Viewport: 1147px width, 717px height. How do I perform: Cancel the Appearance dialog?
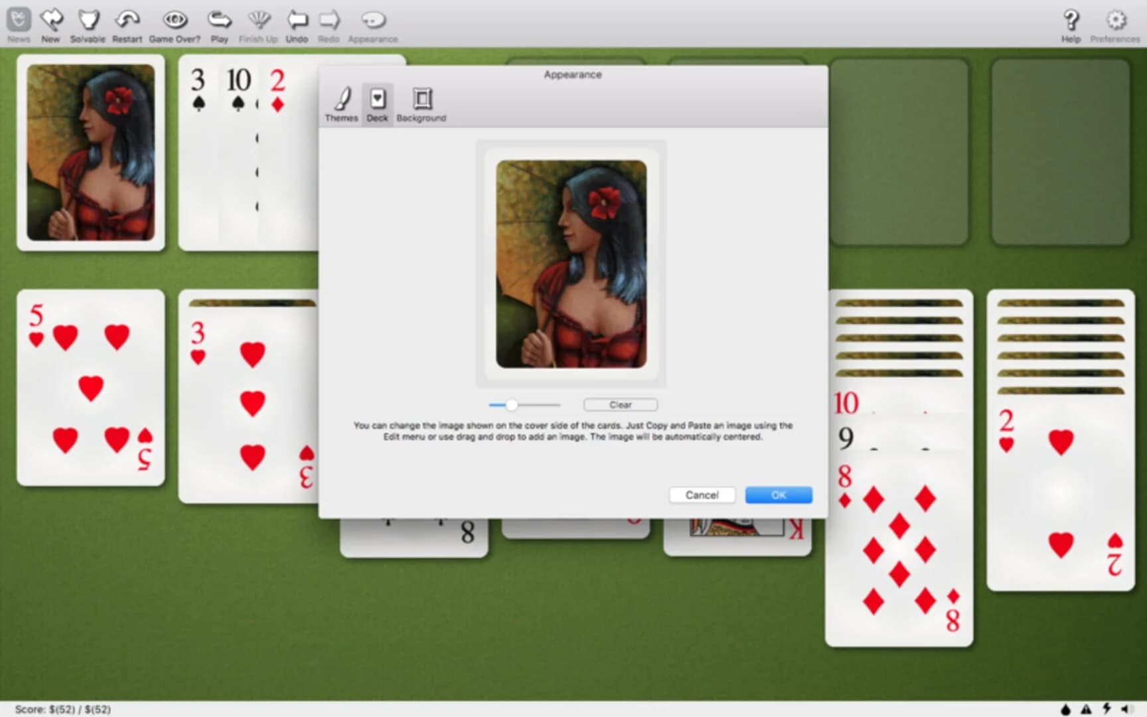pyautogui.click(x=702, y=495)
